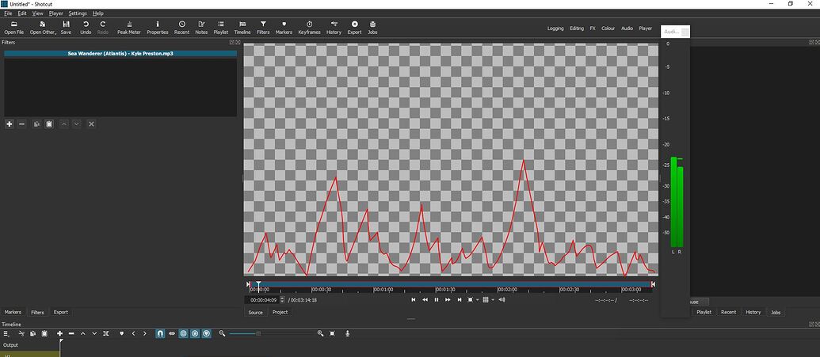Paste filters in the Filters panel
The height and width of the screenshot is (357, 820).
(x=49, y=123)
